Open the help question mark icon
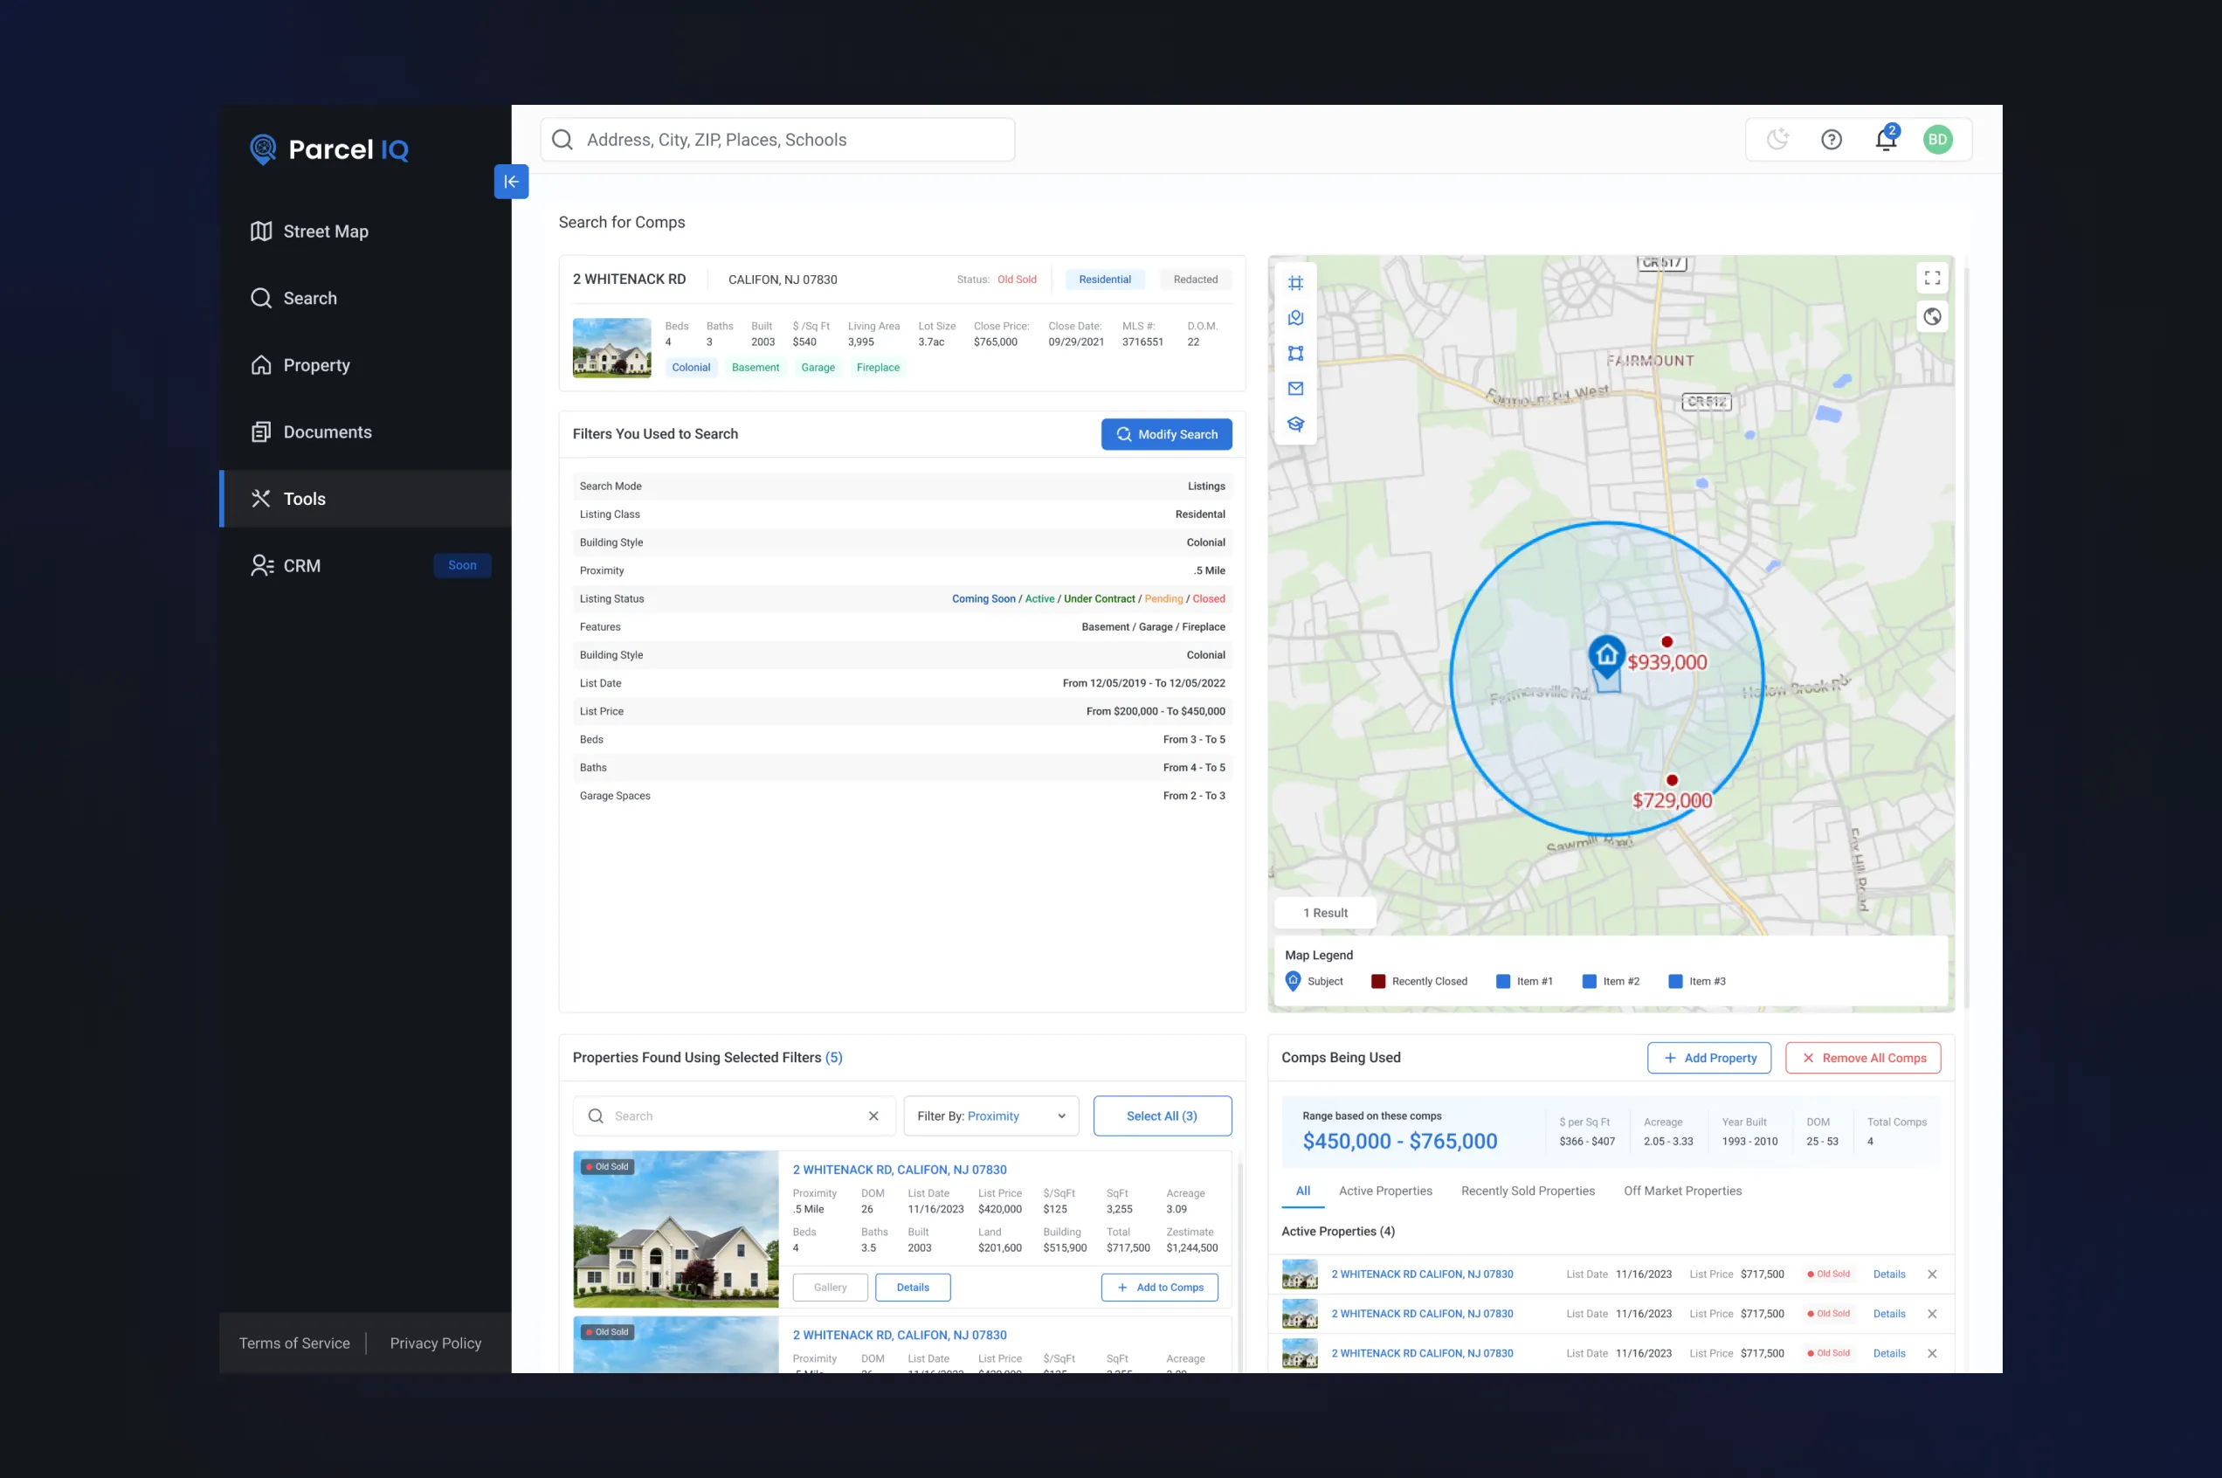The height and width of the screenshot is (1478, 2222). click(1831, 140)
